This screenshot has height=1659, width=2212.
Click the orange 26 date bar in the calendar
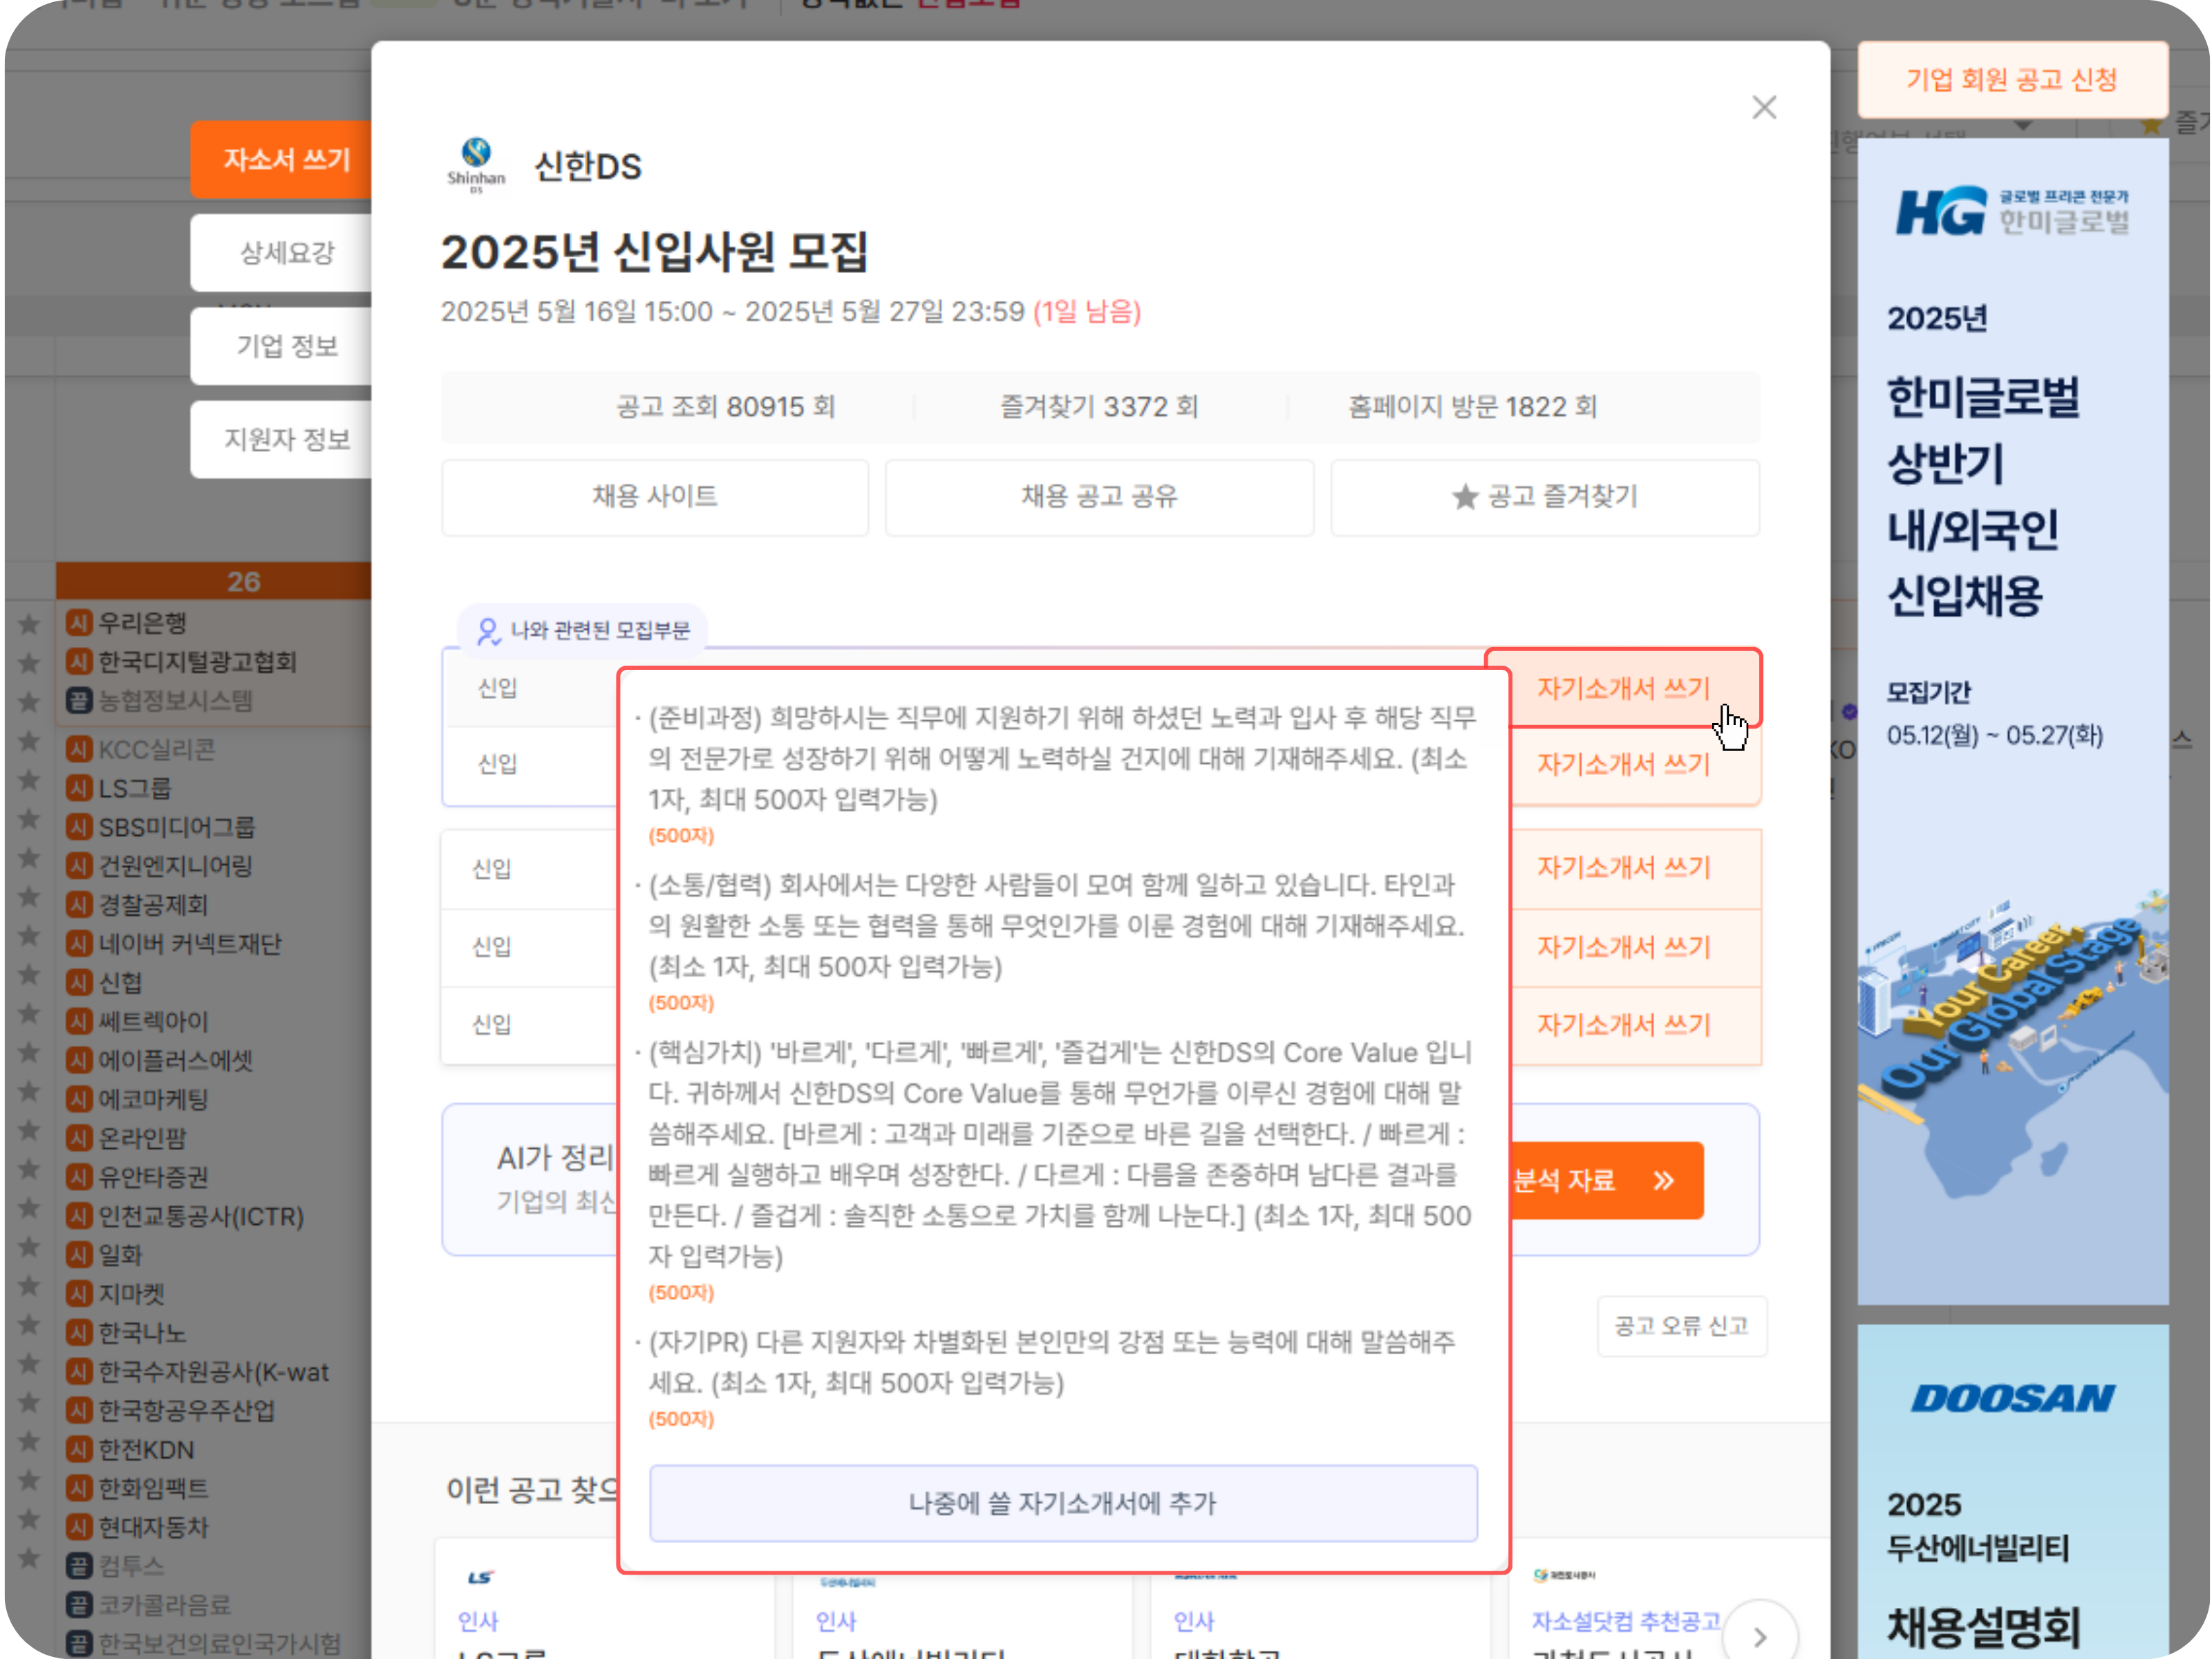(x=245, y=580)
